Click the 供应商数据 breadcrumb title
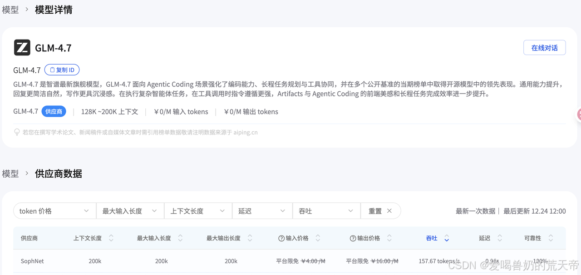The image size is (581, 275). [x=59, y=174]
